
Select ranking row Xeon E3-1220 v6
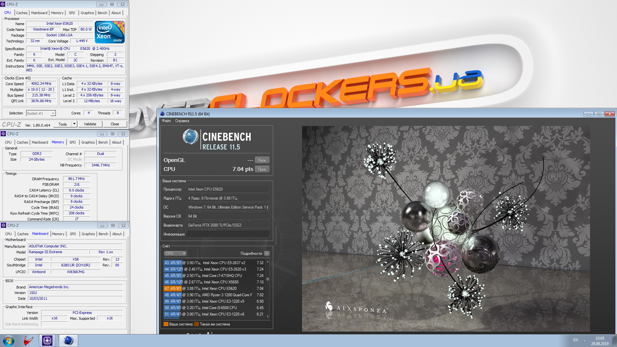[x=214, y=314]
